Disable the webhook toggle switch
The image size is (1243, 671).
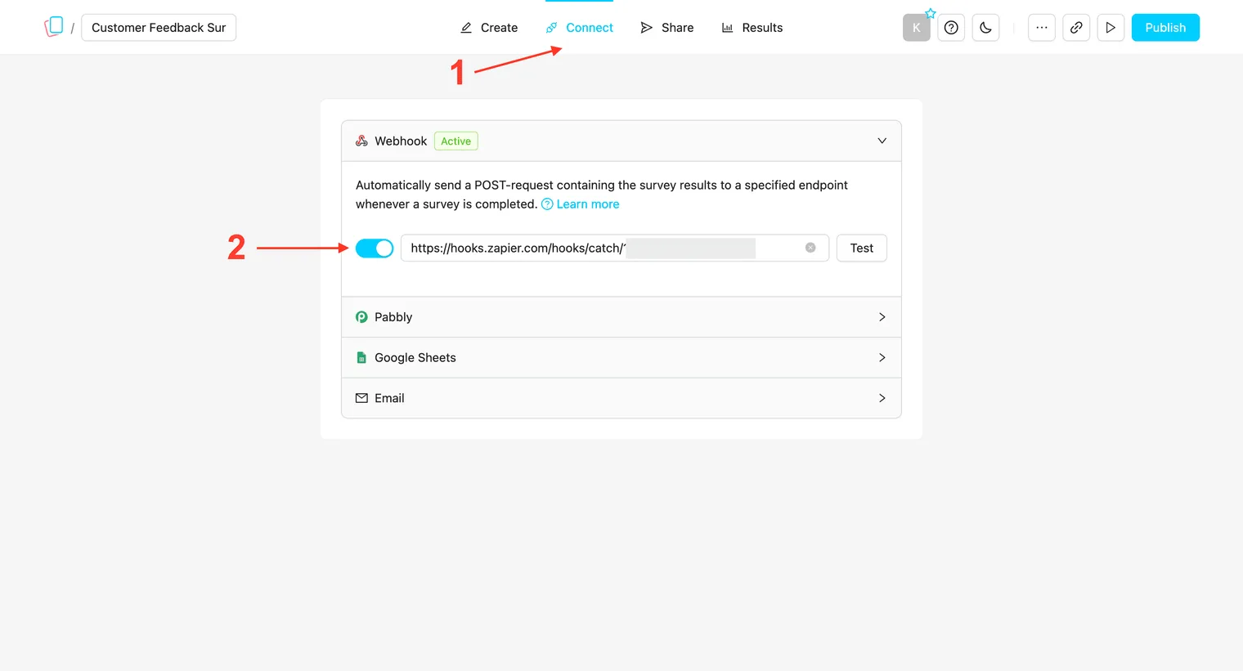point(375,248)
